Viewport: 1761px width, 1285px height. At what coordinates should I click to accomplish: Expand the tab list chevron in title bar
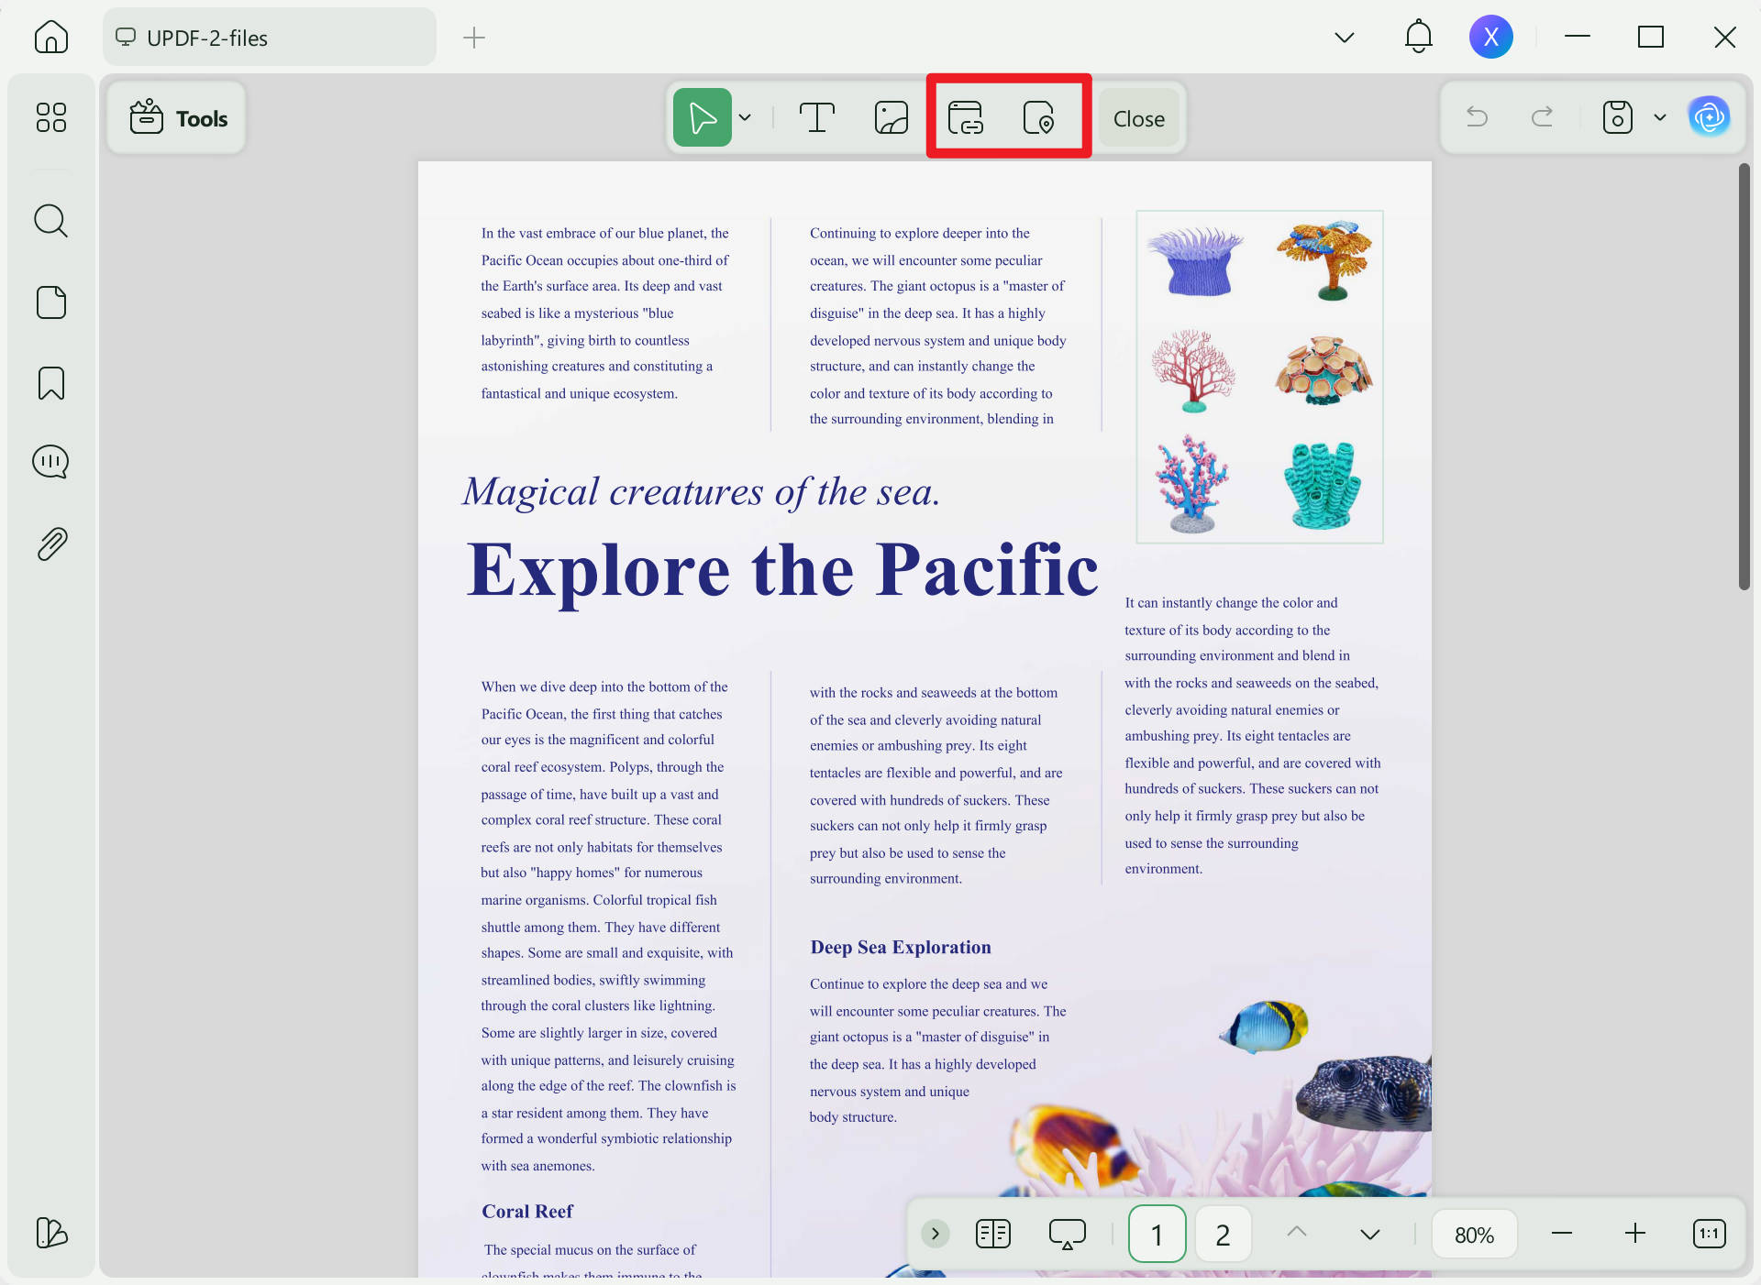coord(1345,38)
